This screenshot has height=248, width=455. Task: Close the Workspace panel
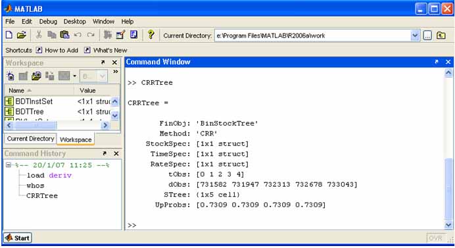[114, 62]
